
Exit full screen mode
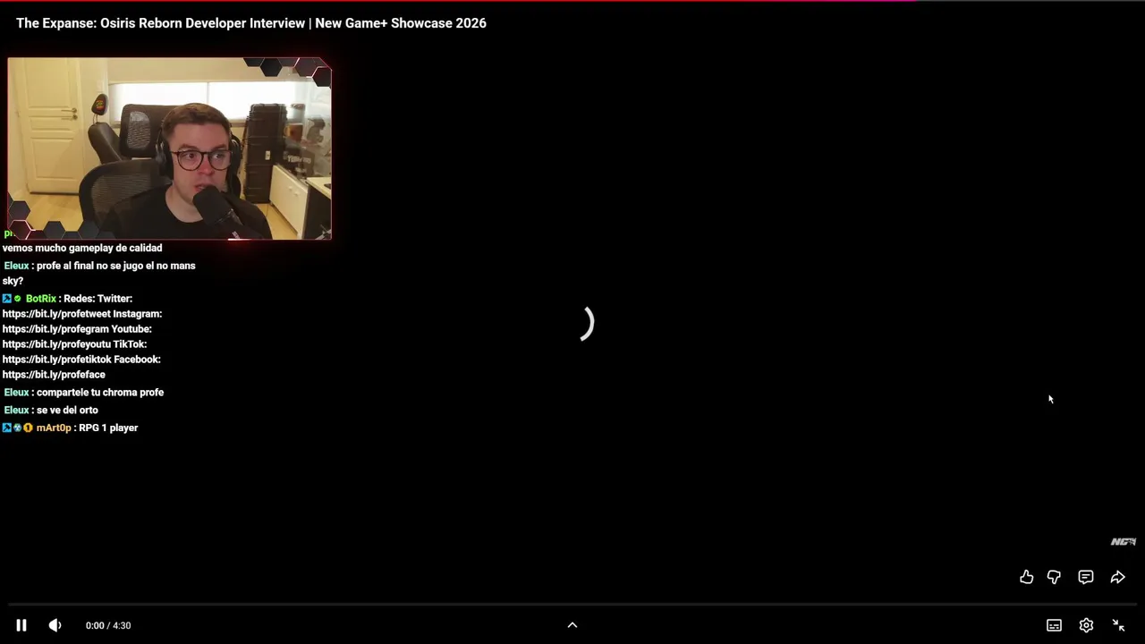[x=1118, y=625]
